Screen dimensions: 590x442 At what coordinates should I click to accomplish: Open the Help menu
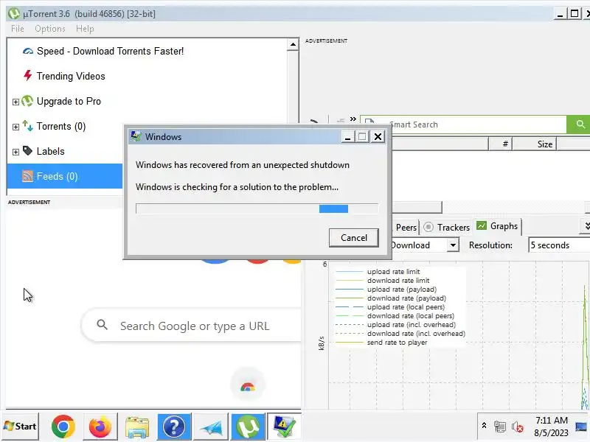pyautogui.click(x=85, y=29)
